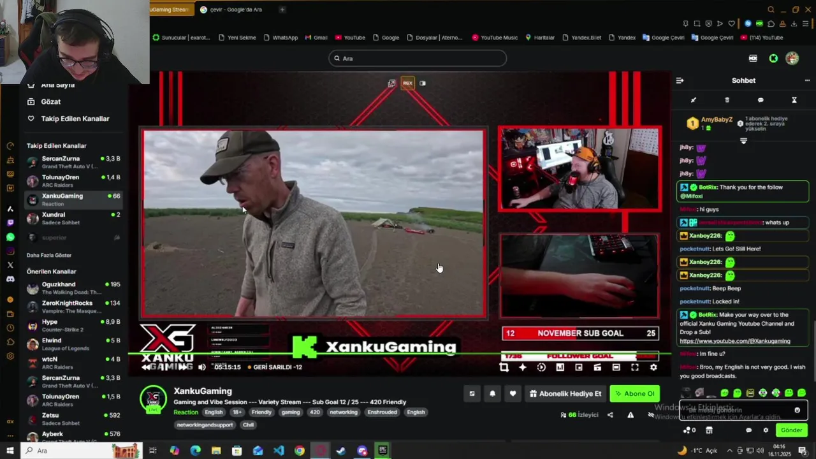
Task: Expand the gift leaderboard banner arrow
Action: click(x=743, y=141)
